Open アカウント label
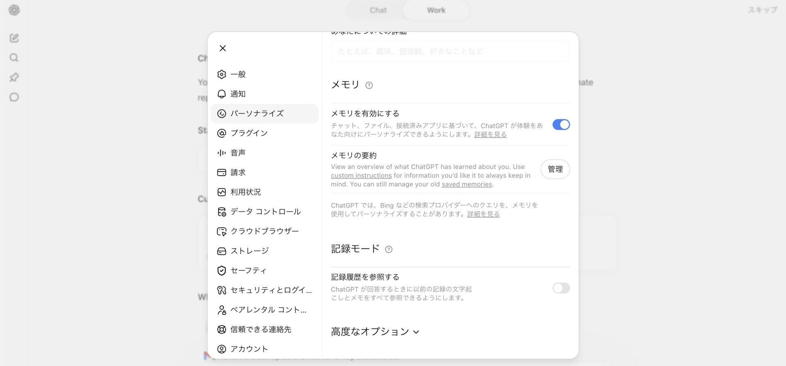786x366 pixels. coord(249,349)
